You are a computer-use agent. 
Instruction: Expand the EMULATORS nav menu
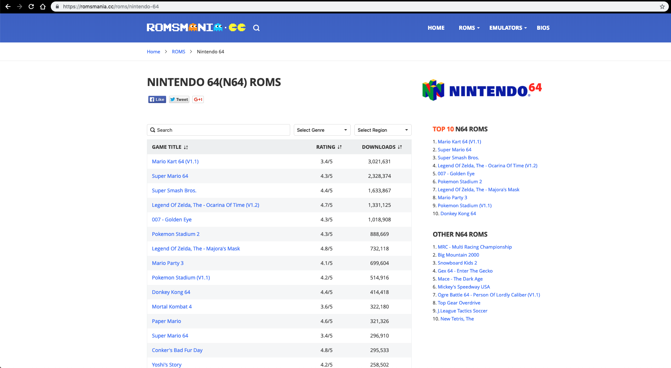point(508,28)
